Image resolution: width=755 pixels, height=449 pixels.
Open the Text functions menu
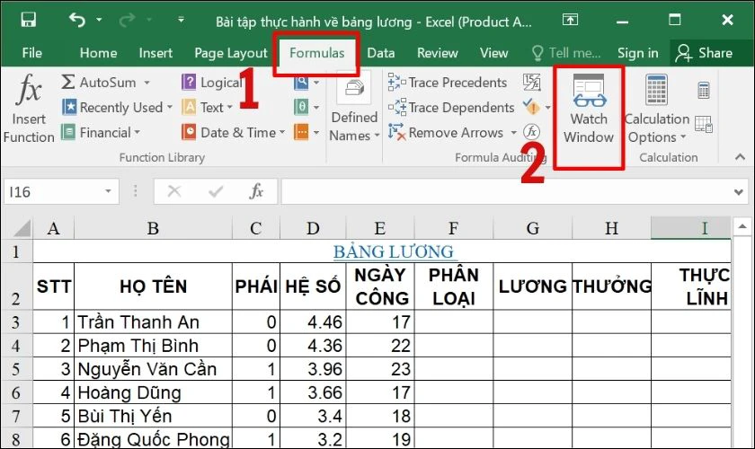(x=207, y=108)
